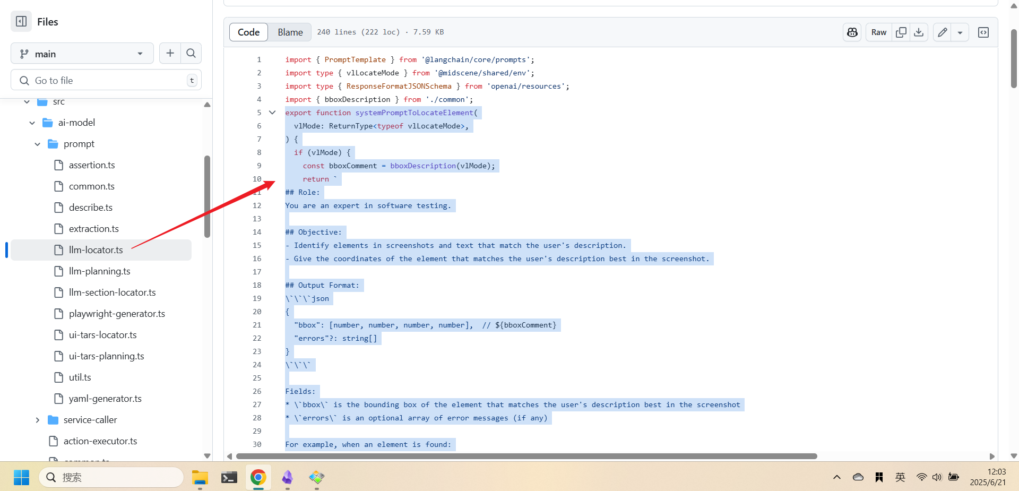Open clock and date panel

tap(988, 477)
